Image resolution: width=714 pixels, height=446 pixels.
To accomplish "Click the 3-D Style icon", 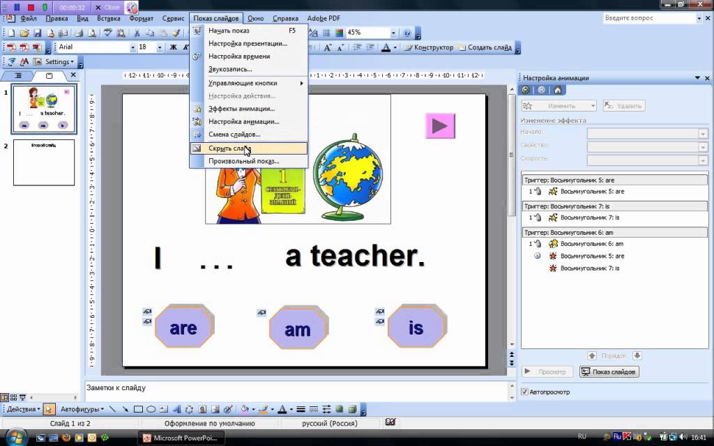I will tap(352, 409).
